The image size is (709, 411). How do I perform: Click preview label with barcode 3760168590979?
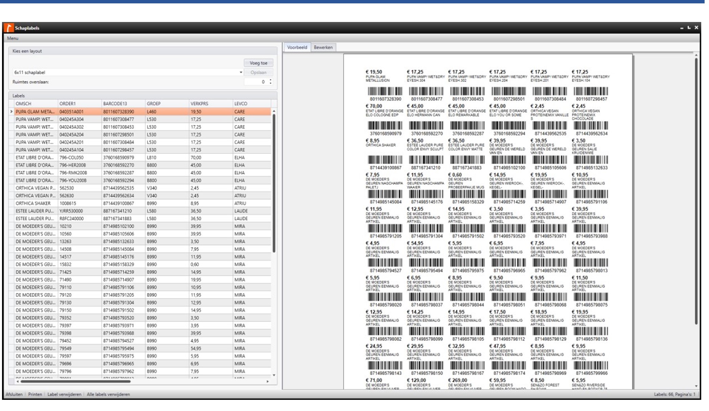385,120
